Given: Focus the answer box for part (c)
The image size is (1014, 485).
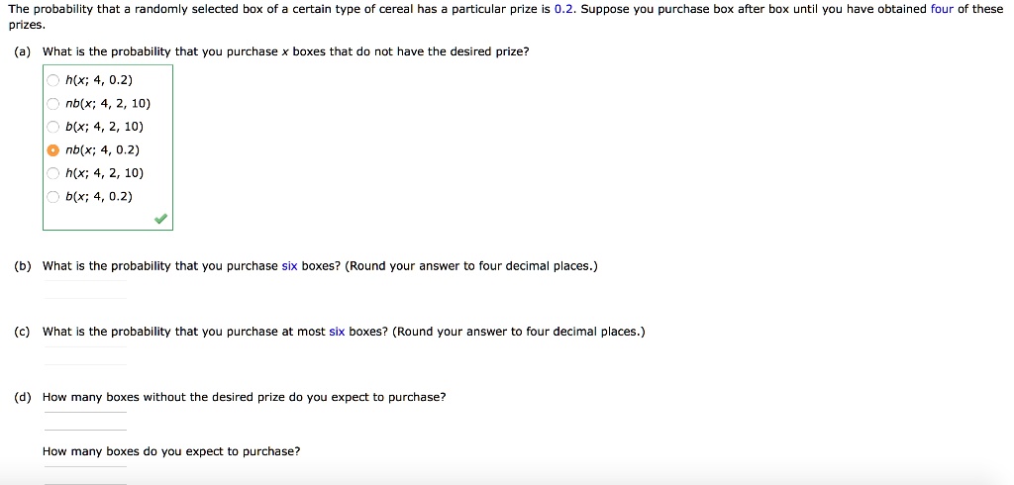Looking at the screenshot, I should tap(85, 355).
